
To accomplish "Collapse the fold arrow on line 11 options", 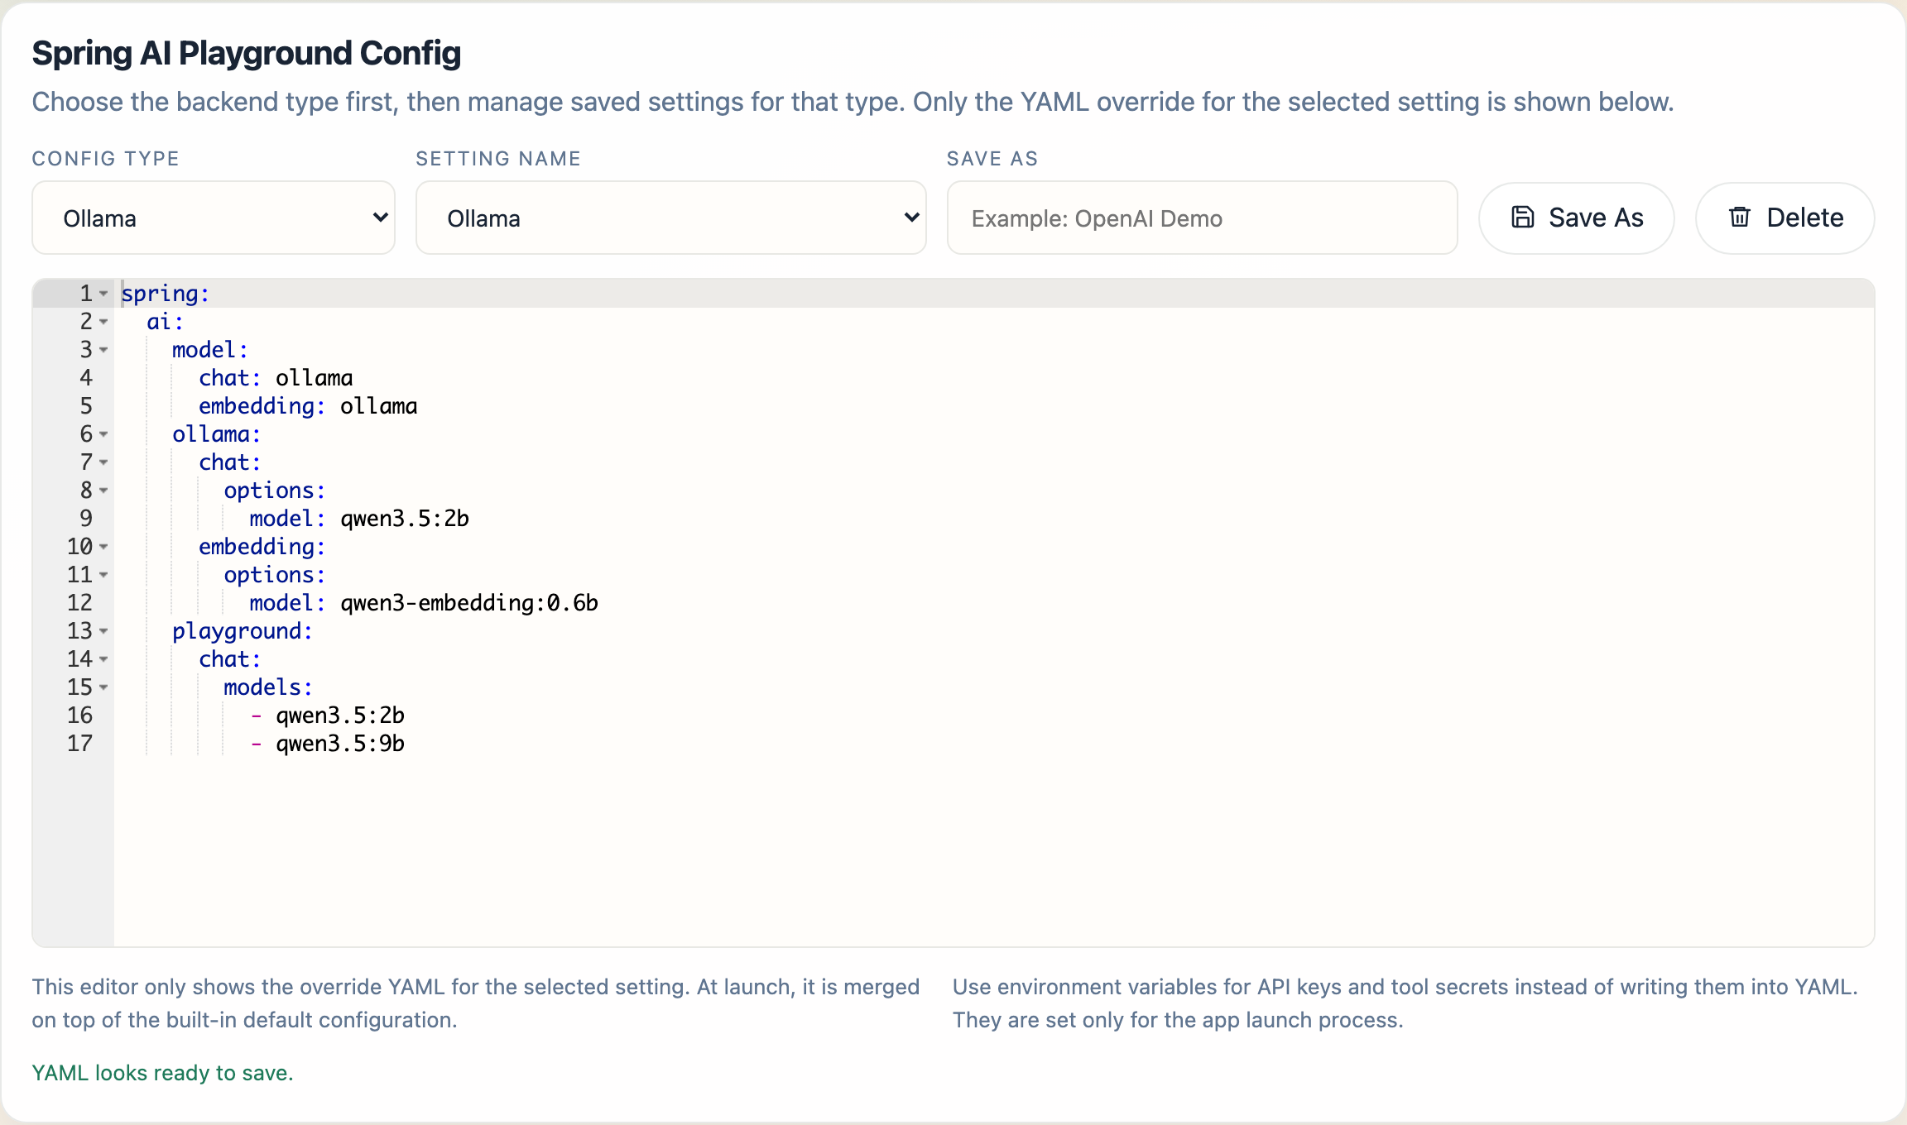I will [103, 575].
